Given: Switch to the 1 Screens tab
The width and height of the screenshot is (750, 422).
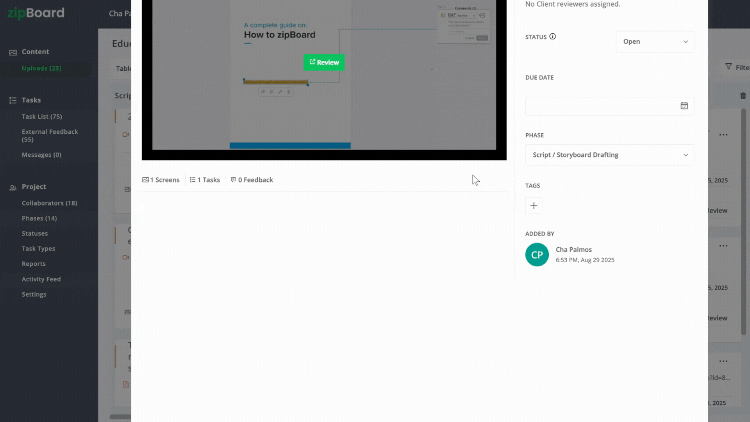Looking at the screenshot, I should 161,180.
